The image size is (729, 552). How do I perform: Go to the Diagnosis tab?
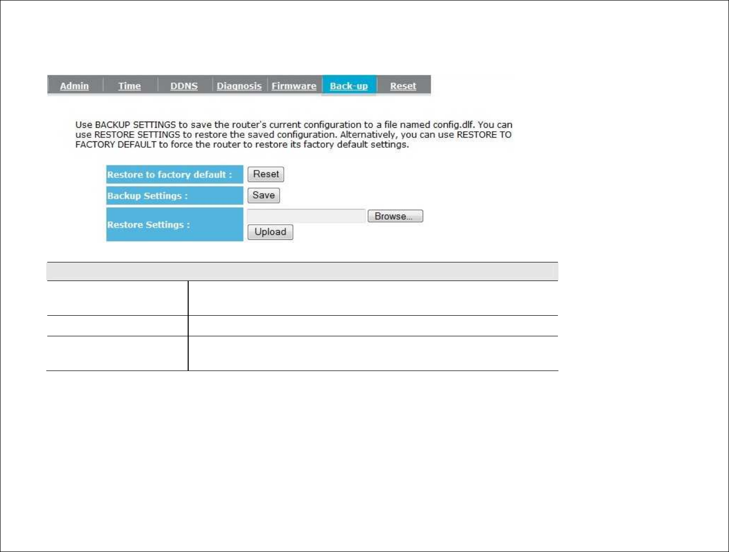(239, 86)
